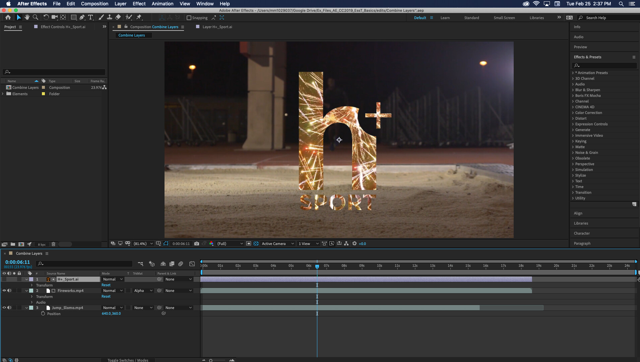Select the Brush tool
This screenshot has width=640, height=362.
[x=101, y=17]
